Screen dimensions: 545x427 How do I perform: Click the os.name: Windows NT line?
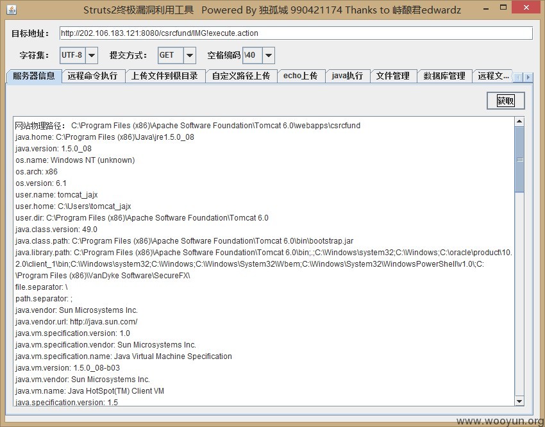(x=75, y=160)
